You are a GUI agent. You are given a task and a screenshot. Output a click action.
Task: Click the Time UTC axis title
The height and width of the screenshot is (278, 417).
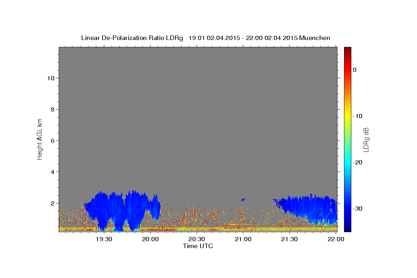click(x=198, y=246)
